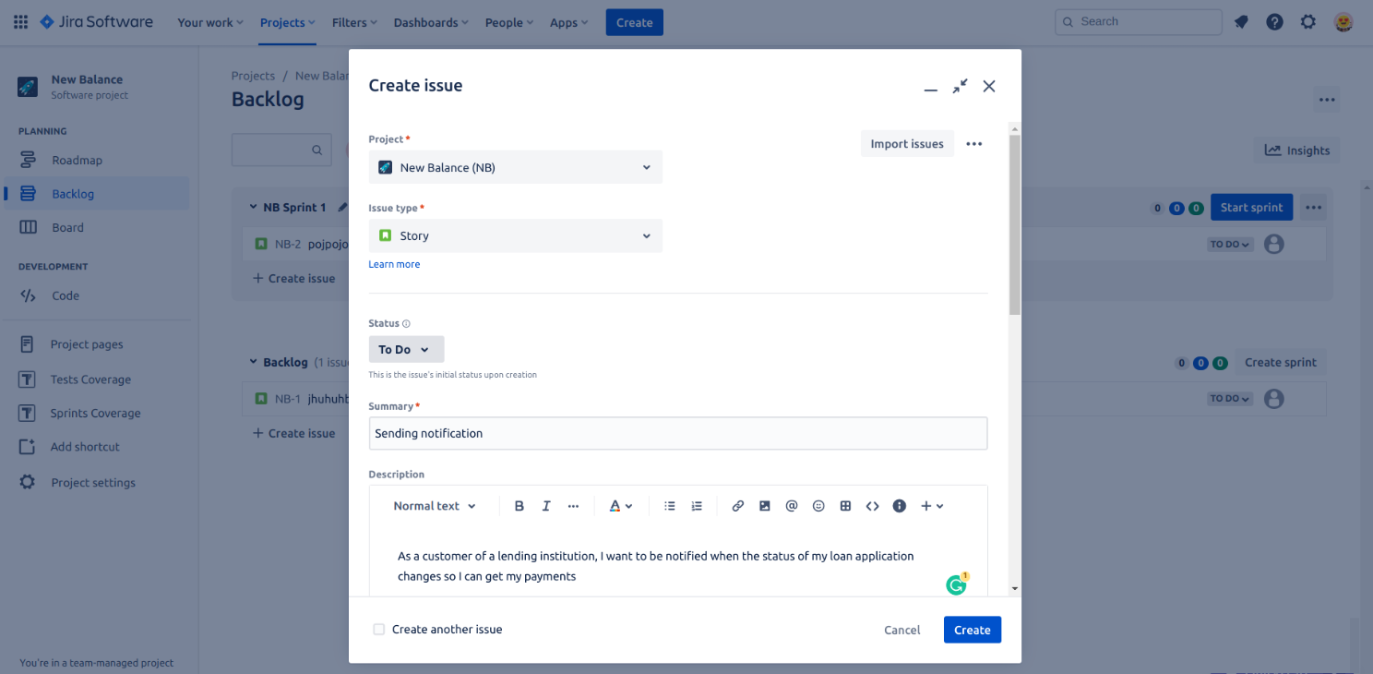Open Jira notifications bell
Viewport: 1373px width, 674px height.
1241,20
